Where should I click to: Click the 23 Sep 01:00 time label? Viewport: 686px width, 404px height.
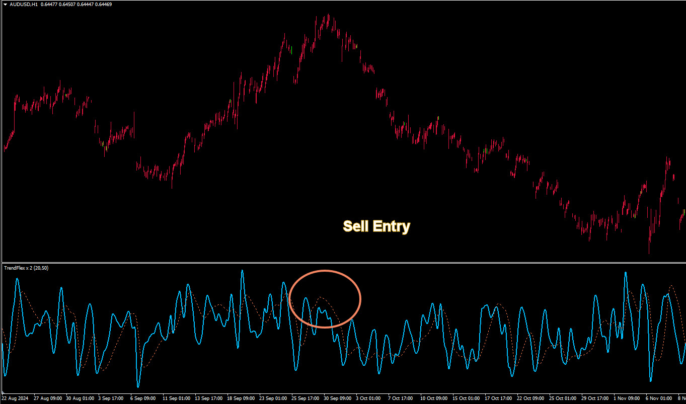tap(273, 398)
